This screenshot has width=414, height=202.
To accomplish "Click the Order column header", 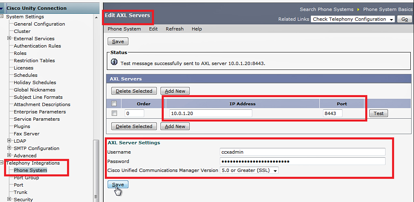I will pyautogui.click(x=144, y=104).
